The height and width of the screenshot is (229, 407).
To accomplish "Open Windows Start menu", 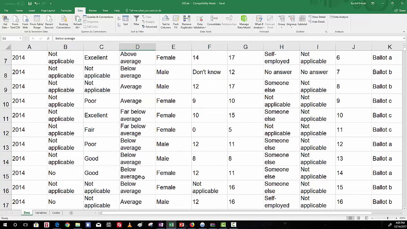I will 4,225.
